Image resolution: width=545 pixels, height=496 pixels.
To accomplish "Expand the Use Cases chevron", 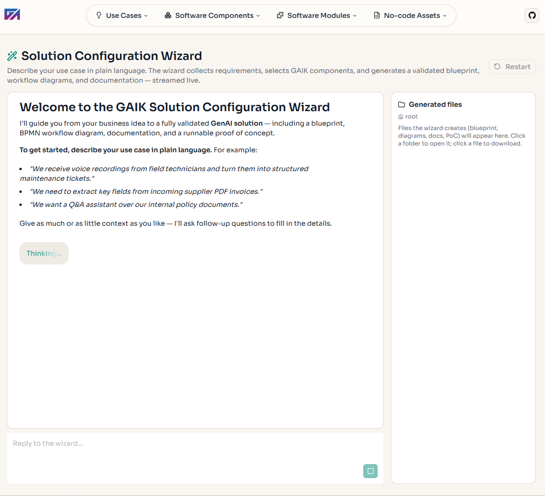I will coord(146,15).
